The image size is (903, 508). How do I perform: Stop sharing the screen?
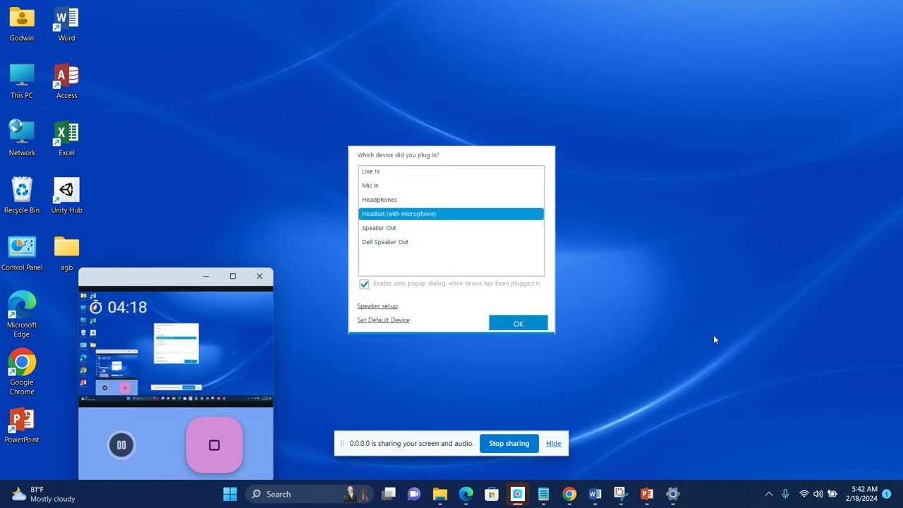(x=509, y=444)
